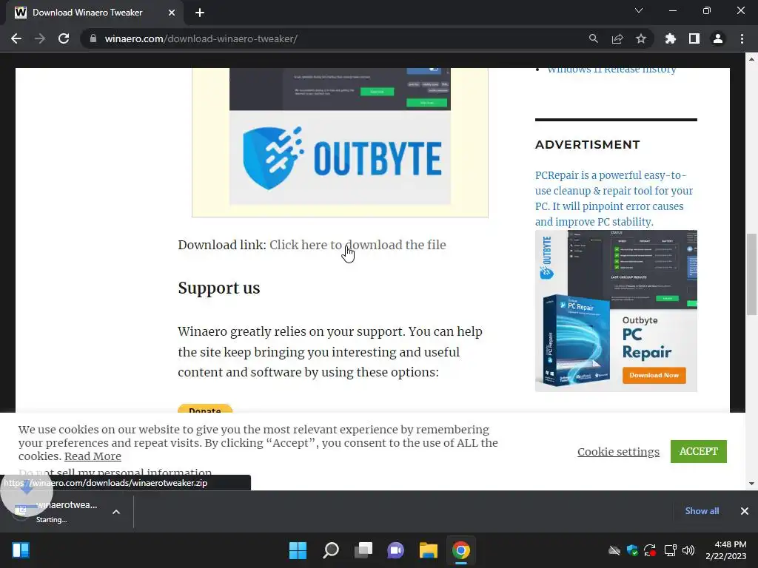
Task: Open the network tray icon
Action: [x=670, y=550]
